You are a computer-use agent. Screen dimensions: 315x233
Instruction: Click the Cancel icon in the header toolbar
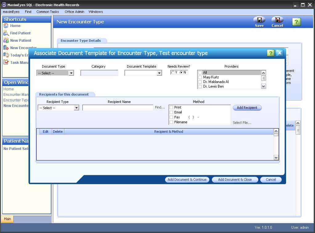[x=277, y=20]
